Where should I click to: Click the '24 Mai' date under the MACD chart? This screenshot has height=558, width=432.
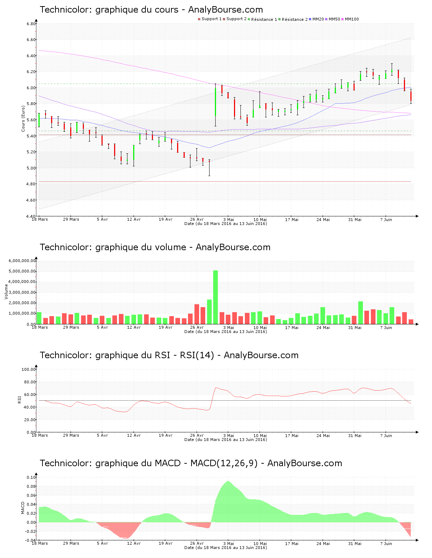pyautogui.click(x=323, y=543)
